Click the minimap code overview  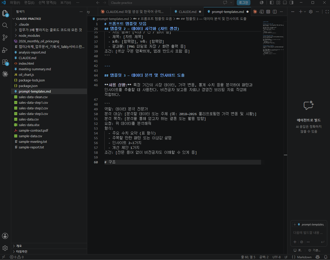(273, 38)
